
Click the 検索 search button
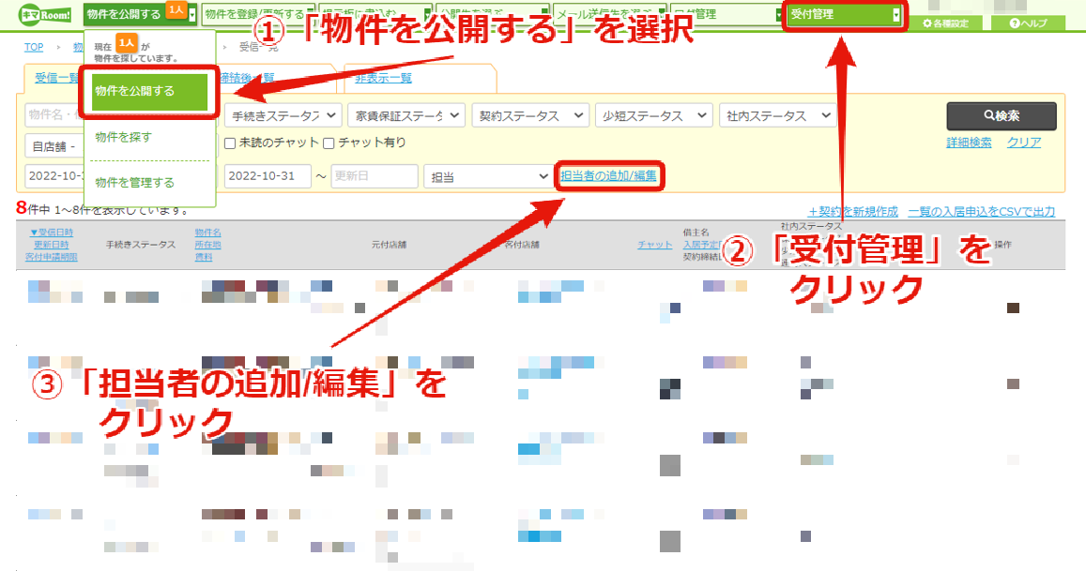pos(1001,115)
